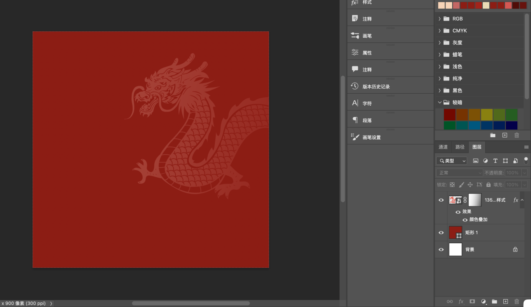Collapse the 较暗 swatch folder
531x307 pixels.
[440, 103]
